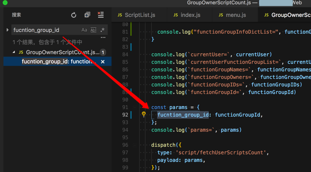This screenshot has height=172, width=311.
Task: Click the JS icon on ScriptList.js tab
Action: (120, 15)
